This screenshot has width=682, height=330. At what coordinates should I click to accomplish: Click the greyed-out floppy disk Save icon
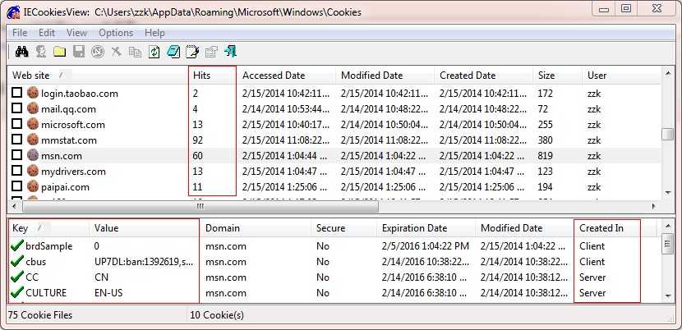[x=79, y=52]
